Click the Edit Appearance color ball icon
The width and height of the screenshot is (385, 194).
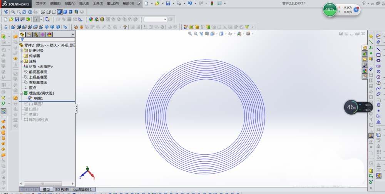pyautogui.click(x=91, y=19)
